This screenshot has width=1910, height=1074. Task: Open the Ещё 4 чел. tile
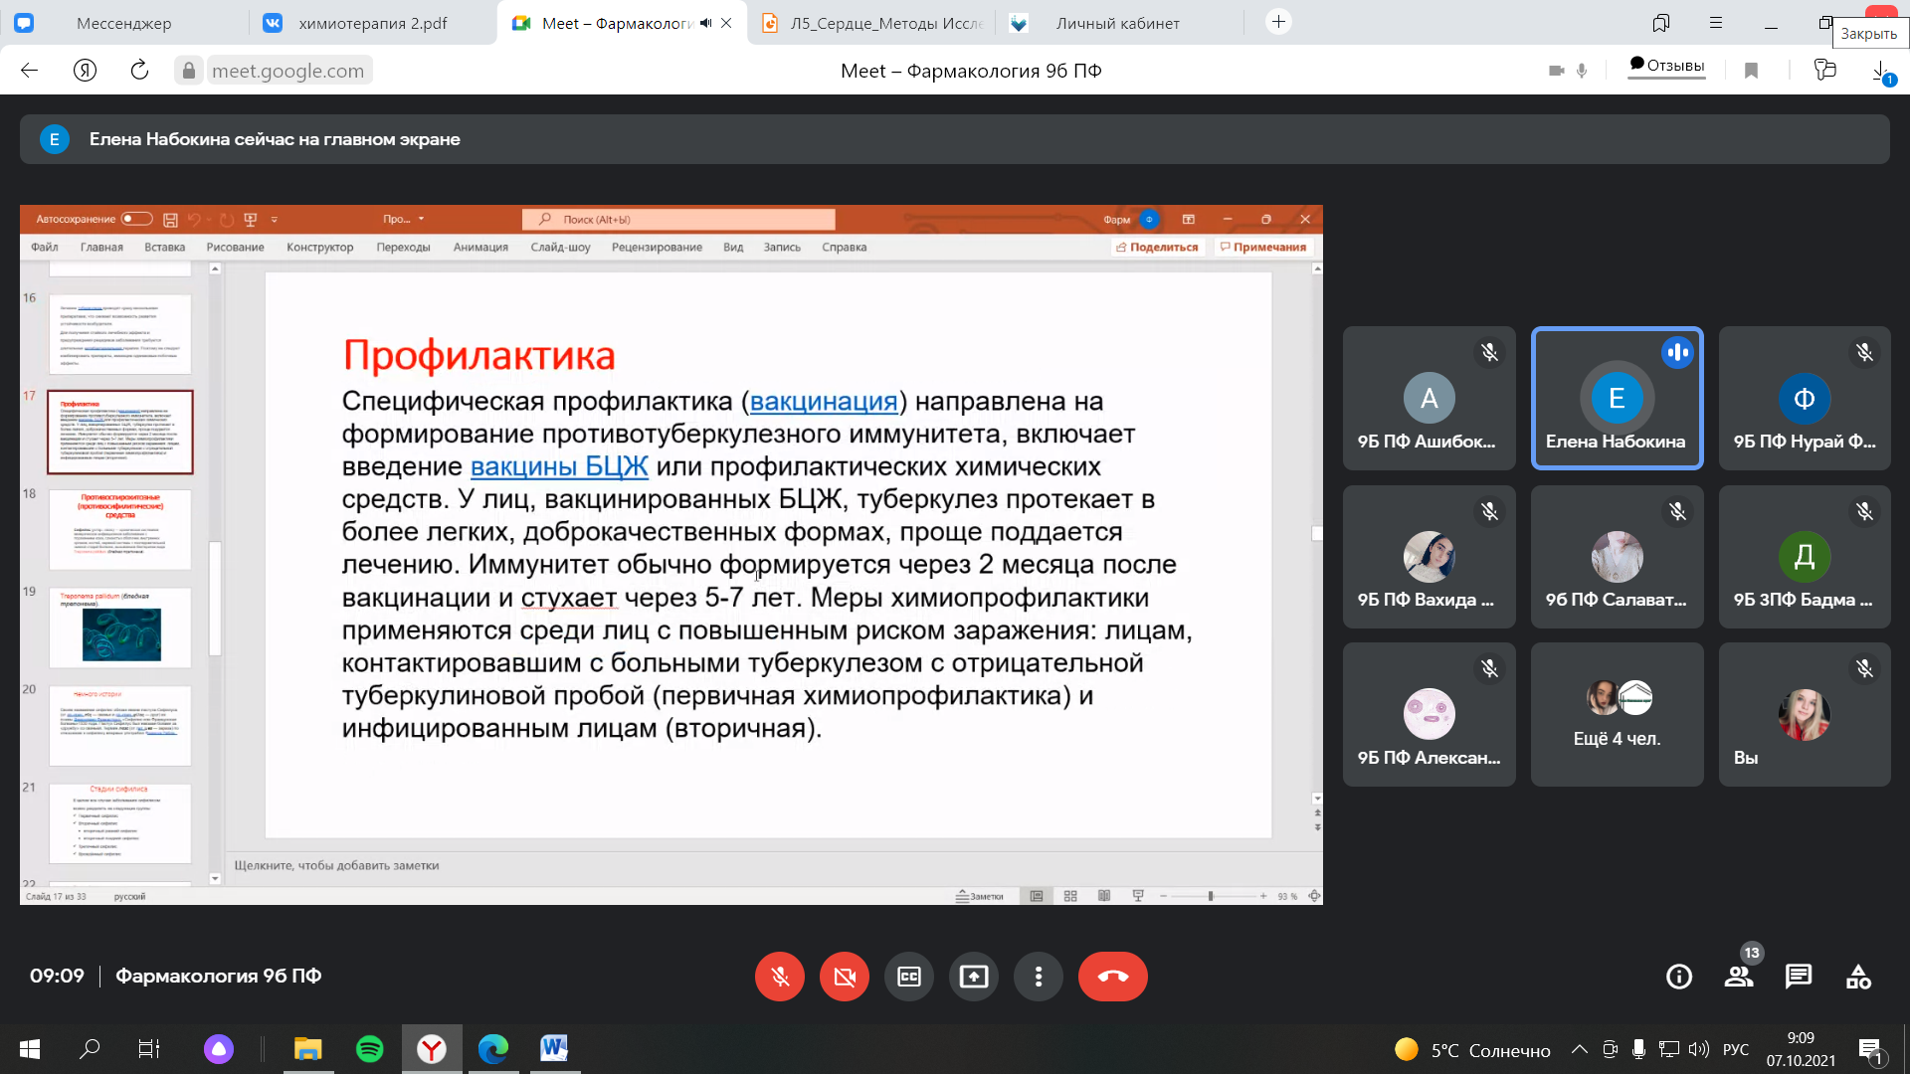[1618, 714]
